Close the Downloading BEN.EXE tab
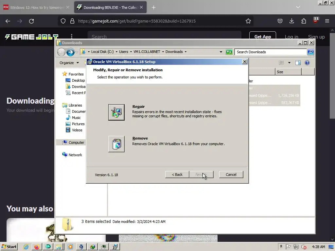335x251 pixels. (x=141, y=7)
